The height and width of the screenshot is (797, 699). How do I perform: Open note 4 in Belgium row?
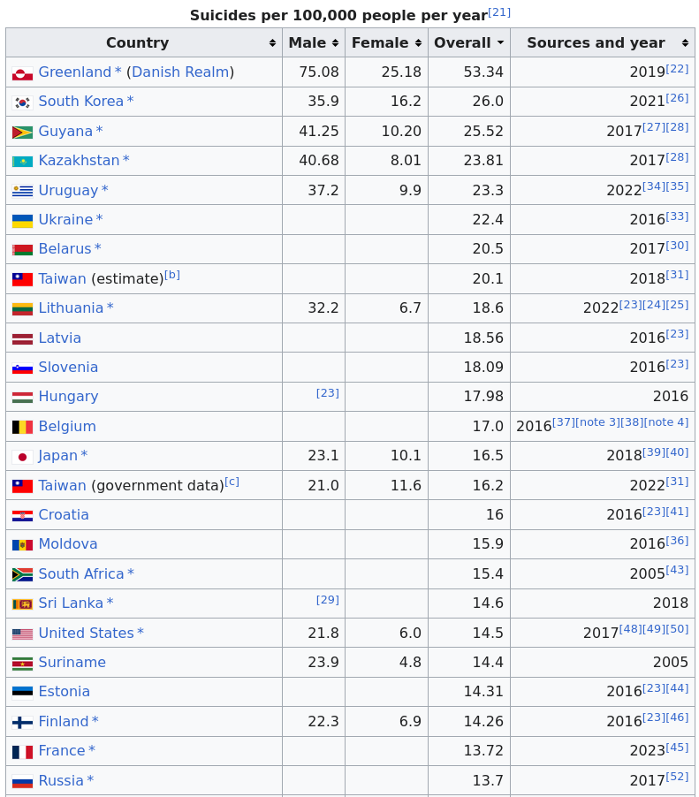coord(666,422)
